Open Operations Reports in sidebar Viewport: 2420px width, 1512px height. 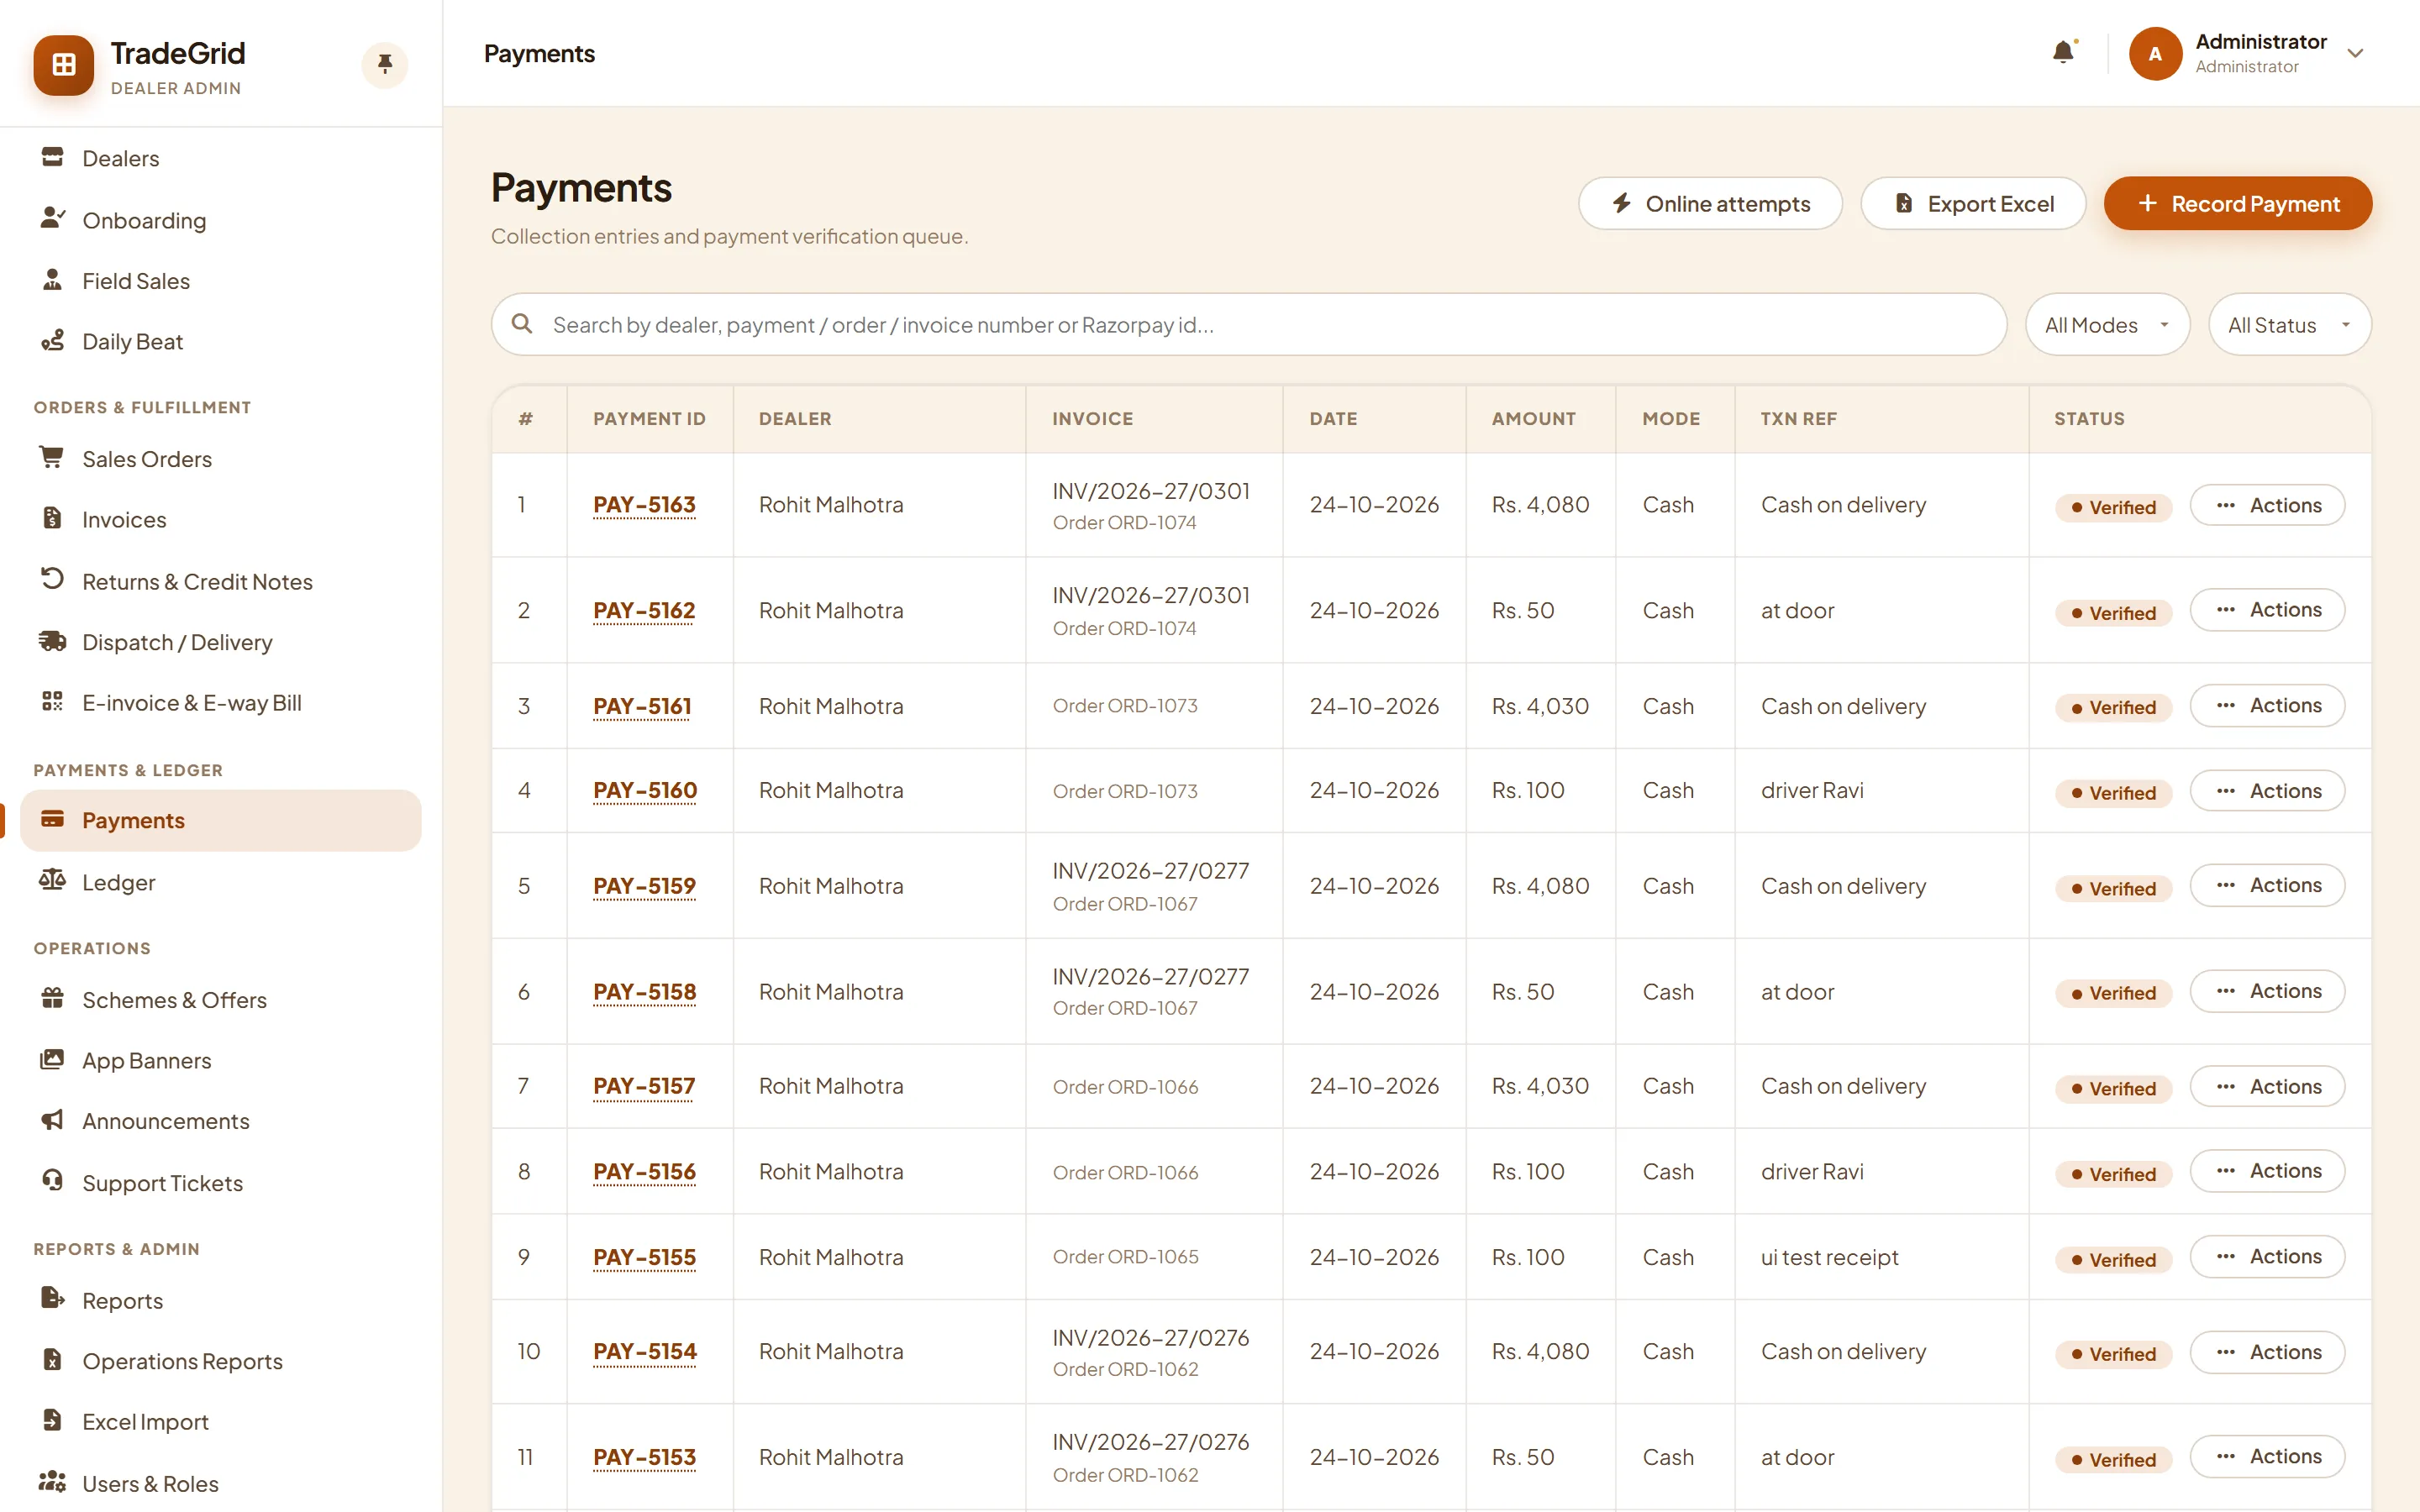[x=221, y=1361]
